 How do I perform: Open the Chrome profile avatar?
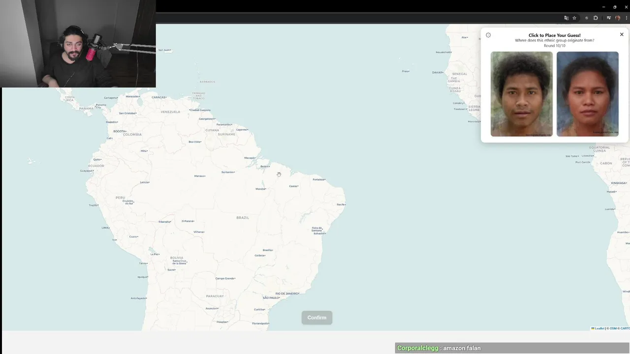618,18
